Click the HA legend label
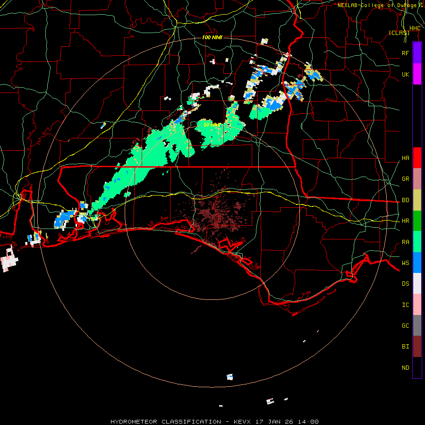425x425 pixels. (x=405, y=158)
